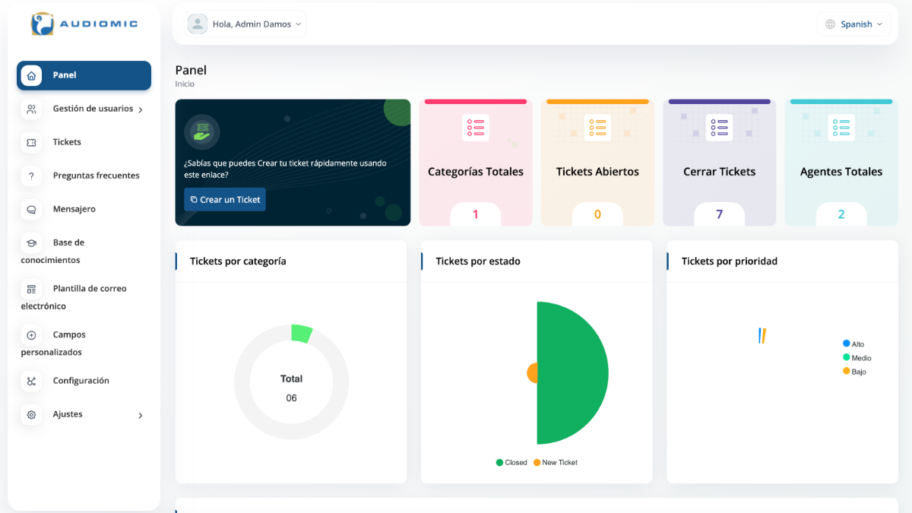Toggle the New Ticket legend item
The height and width of the screenshot is (513, 912).
556,462
